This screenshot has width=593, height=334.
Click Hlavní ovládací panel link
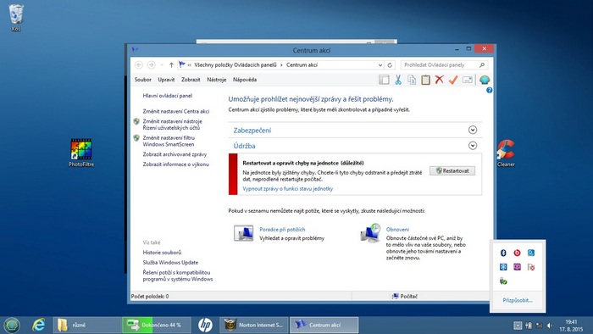[x=167, y=96]
